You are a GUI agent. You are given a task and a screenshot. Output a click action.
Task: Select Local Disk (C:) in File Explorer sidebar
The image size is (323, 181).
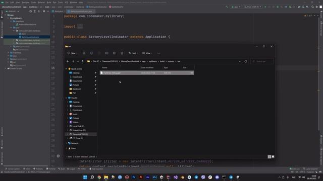(78, 126)
